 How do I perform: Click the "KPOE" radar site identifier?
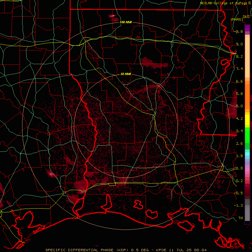coord(162,250)
